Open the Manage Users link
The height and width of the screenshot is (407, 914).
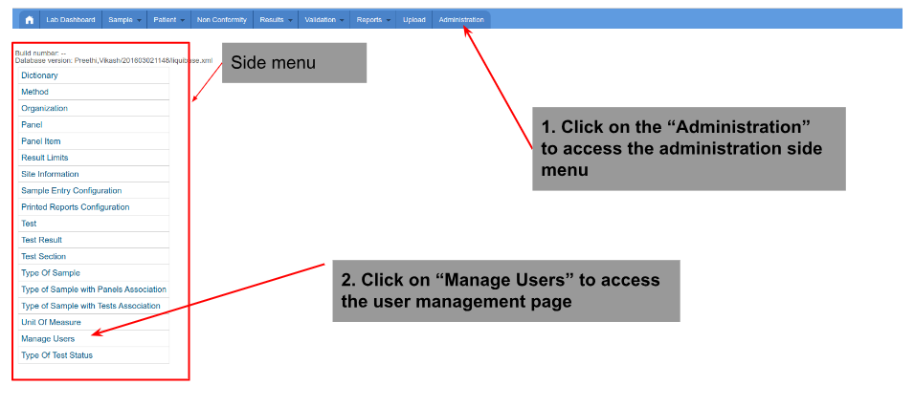pos(48,339)
